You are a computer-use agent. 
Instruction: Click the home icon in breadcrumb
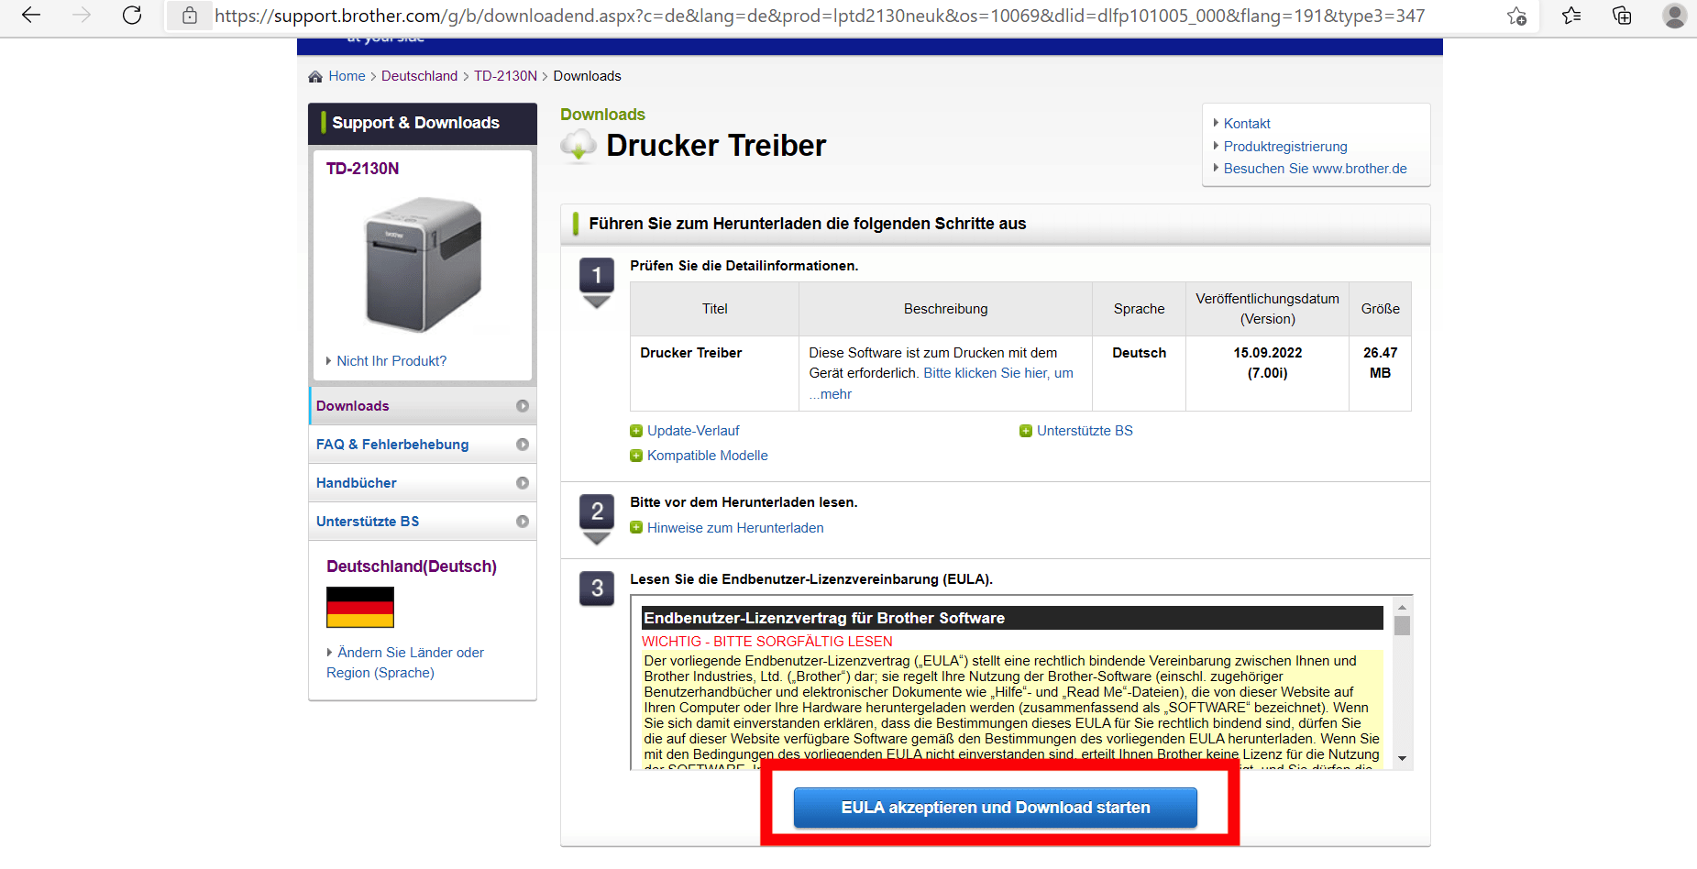pyautogui.click(x=315, y=76)
